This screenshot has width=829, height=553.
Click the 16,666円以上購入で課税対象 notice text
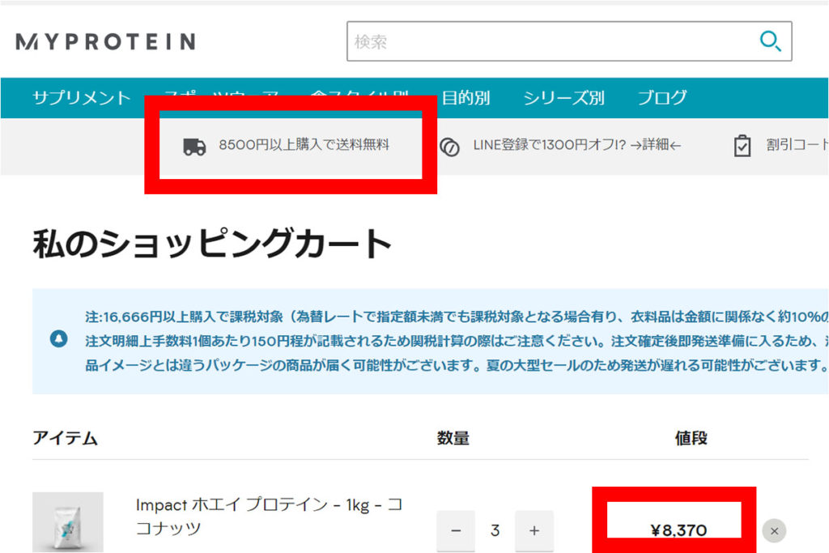pos(457,341)
